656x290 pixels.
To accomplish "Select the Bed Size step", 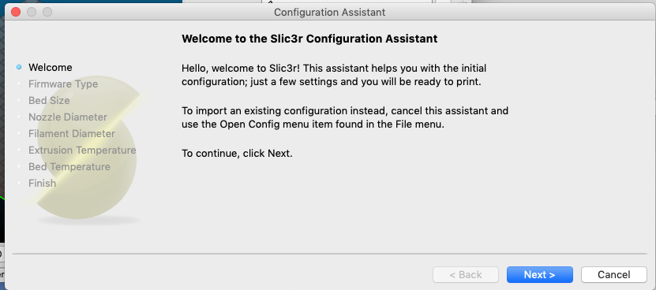I will [x=49, y=100].
